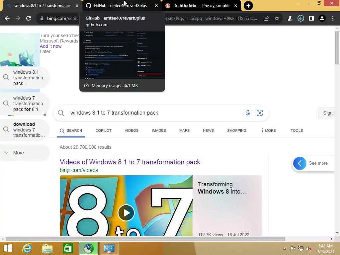The width and height of the screenshot is (340, 255).
Task: Open visual search camera icon
Action: (260, 113)
